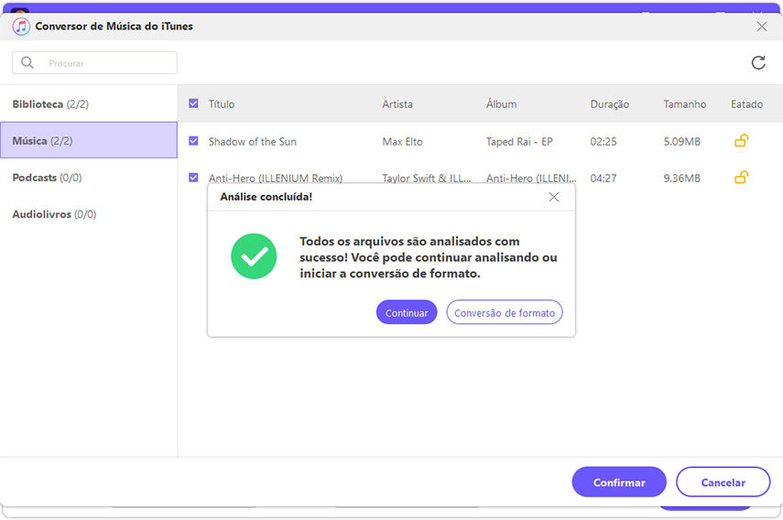Image resolution: width=783 pixels, height=520 pixels.
Task: Click artist Max Elto
Action: (x=402, y=142)
